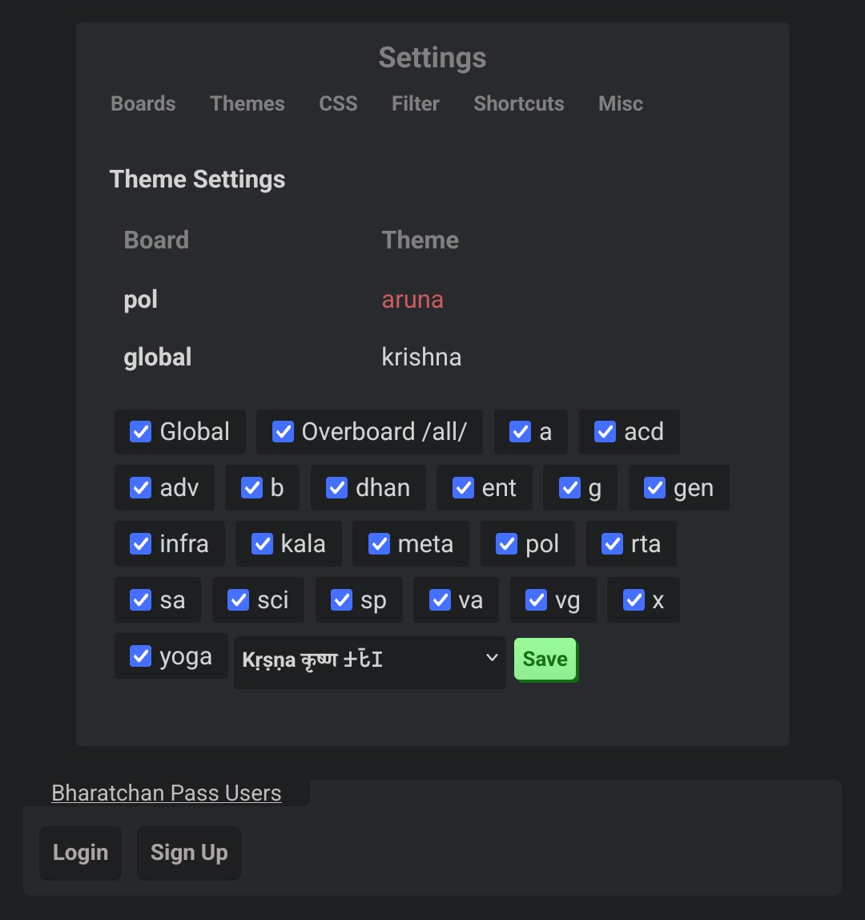
Task: Click the Sign Up button
Action: (x=189, y=853)
